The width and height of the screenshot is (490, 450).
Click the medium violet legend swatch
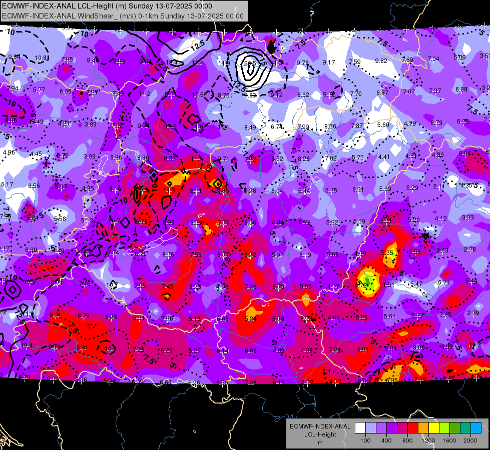point(381,428)
